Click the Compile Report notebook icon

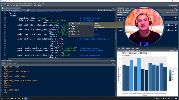[x=28, y=10]
